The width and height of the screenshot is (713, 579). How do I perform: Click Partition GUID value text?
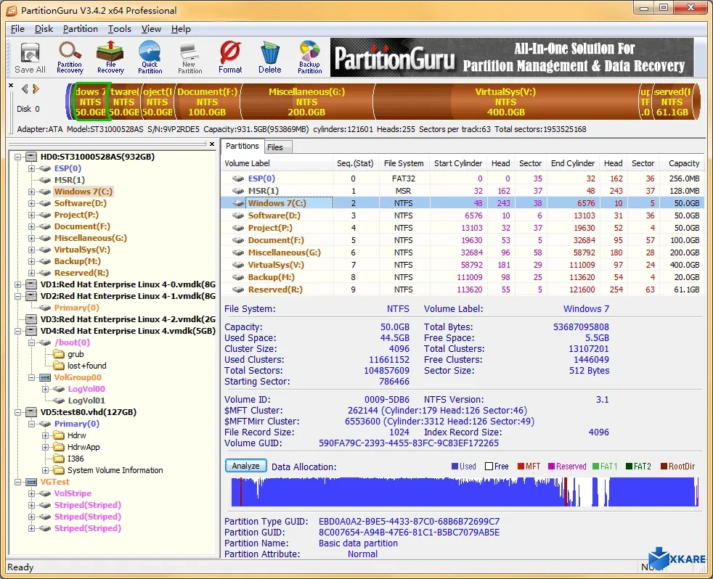click(x=409, y=532)
